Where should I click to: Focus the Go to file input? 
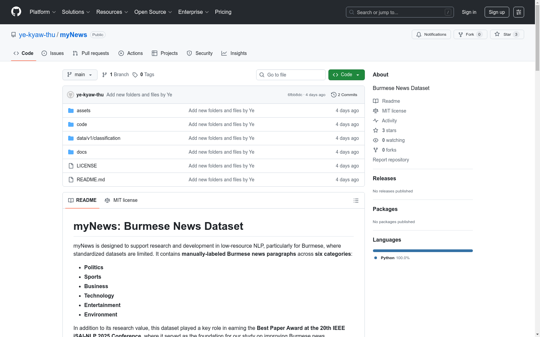coord(291,75)
